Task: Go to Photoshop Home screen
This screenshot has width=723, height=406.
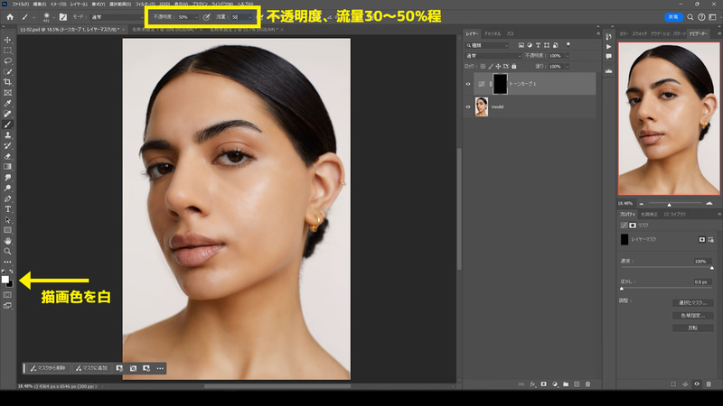Action: (10, 17)
